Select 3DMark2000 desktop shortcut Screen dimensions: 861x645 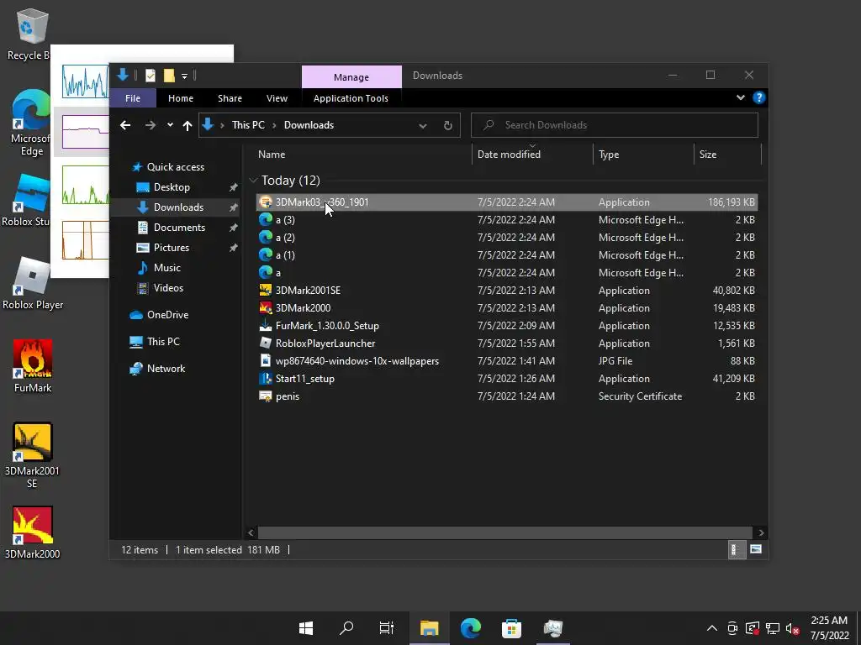tap(33, 532)
